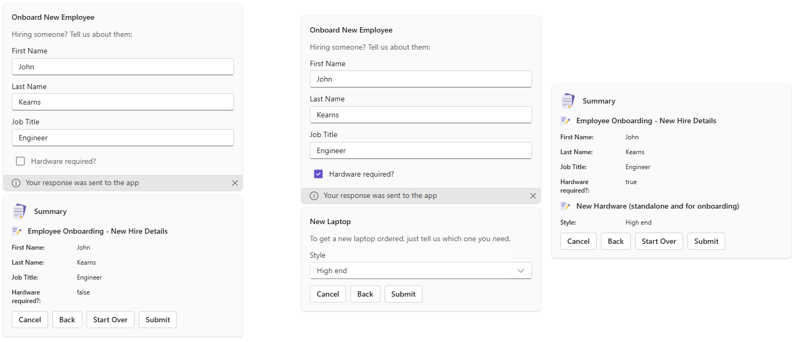This screenshot has height=342, width=805.
Task: Uncheck the ticked Hardware required checkbox
Action: pyautogui.click(x=318, y=174)
